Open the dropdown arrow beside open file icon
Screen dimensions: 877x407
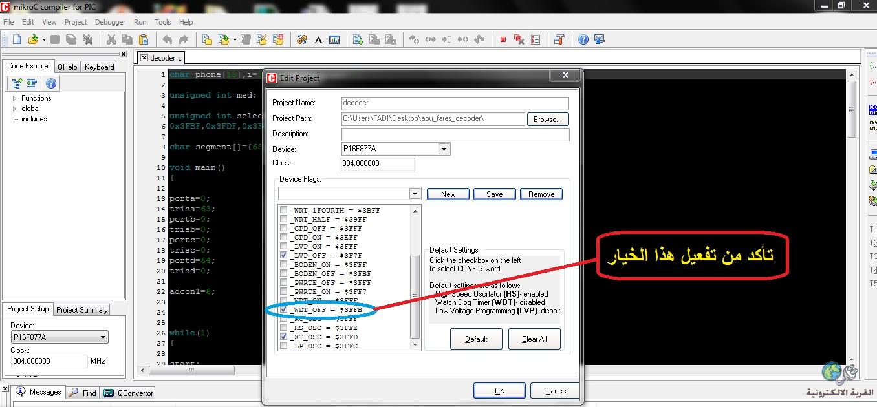(x=44, y=39)
